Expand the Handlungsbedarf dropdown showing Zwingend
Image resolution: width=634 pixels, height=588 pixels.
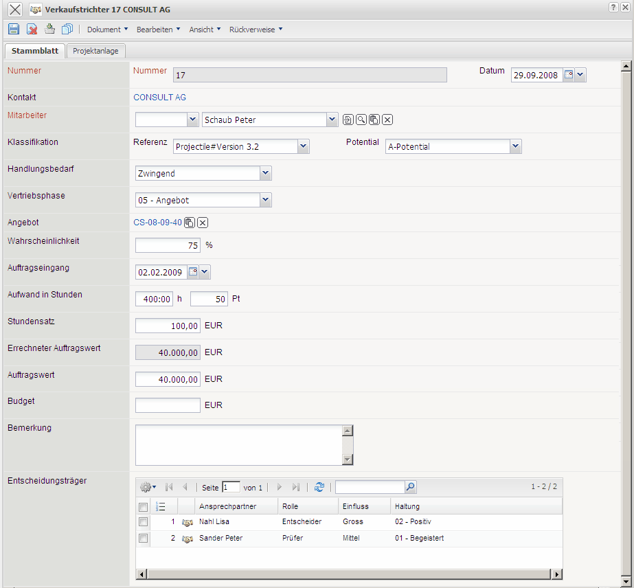266,174
